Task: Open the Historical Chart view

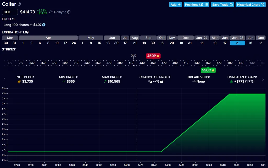Action: click(x=250, y=4)
